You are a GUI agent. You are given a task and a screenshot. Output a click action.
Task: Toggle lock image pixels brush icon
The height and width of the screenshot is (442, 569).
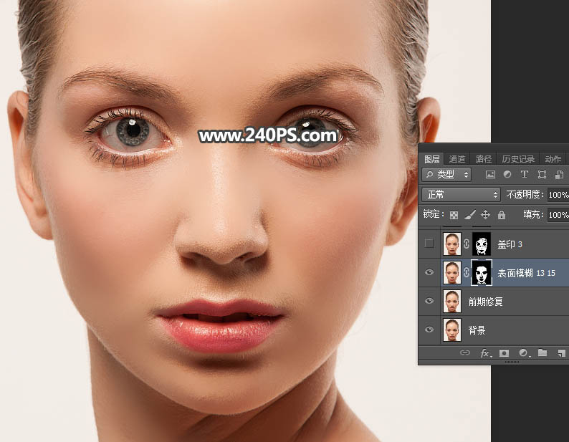(x=470, y=215)
